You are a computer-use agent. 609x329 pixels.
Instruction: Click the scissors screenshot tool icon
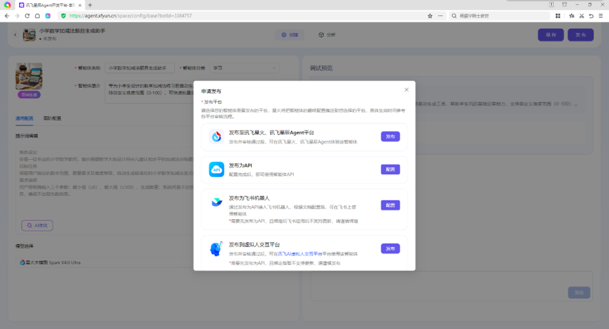click(582, 16)
